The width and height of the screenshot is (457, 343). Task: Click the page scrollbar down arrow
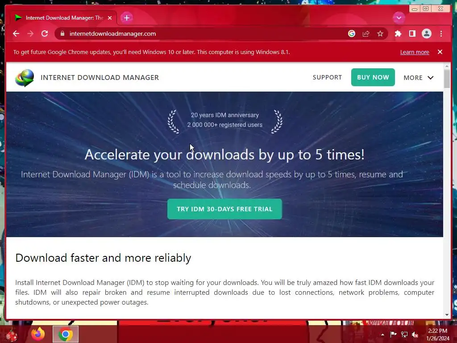coord(447,315)
